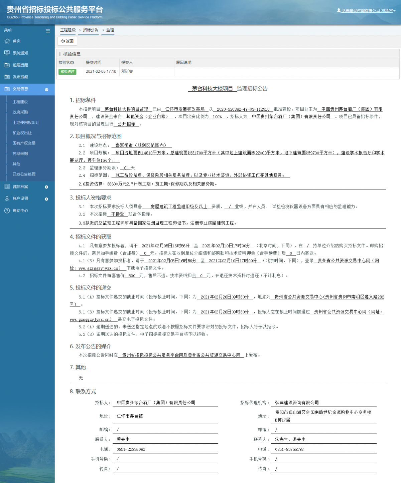This screenshot has height=483, width=401.
Task: Select 政府采购 in the sidebar menu
Action: pyautogui.click(x=20, y=112)
